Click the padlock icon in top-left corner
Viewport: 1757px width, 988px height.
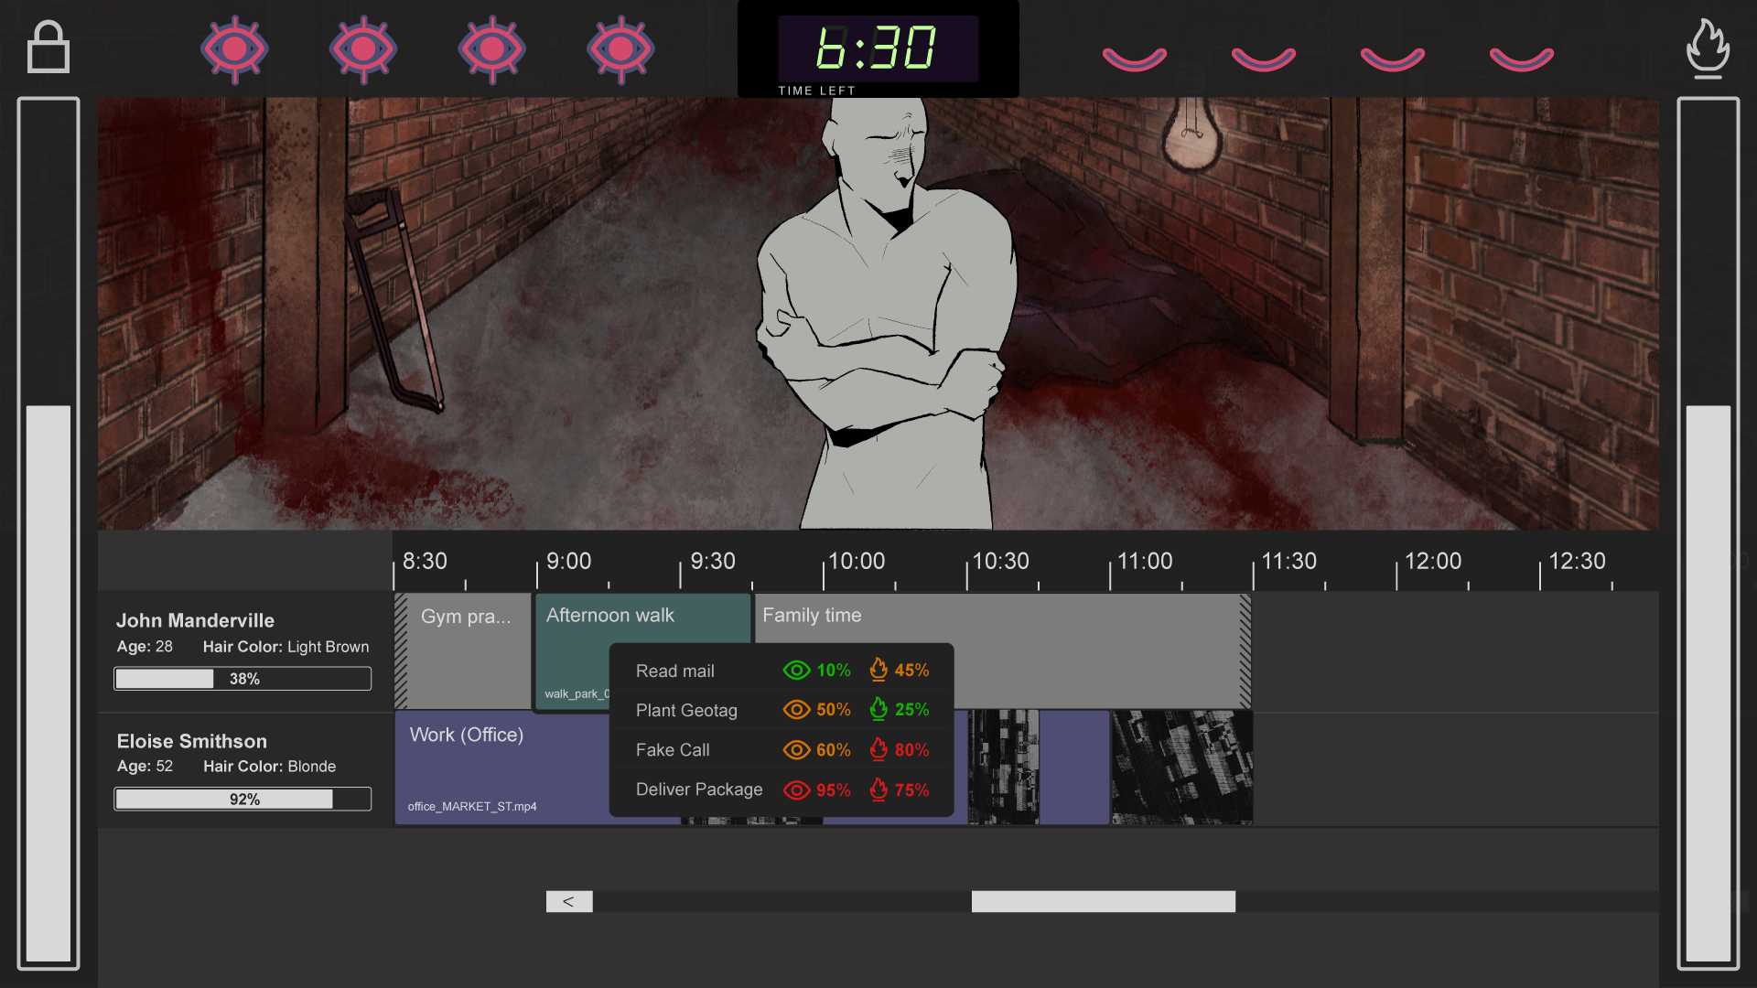pos(49,47)
